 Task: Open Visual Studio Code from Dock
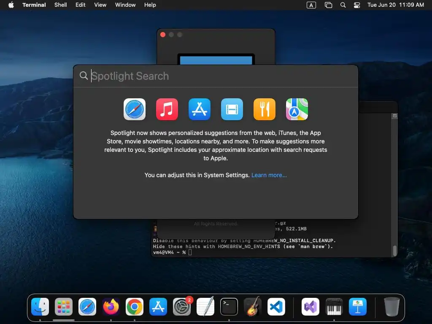point(276,307)
